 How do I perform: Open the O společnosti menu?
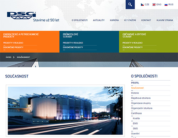80,20
